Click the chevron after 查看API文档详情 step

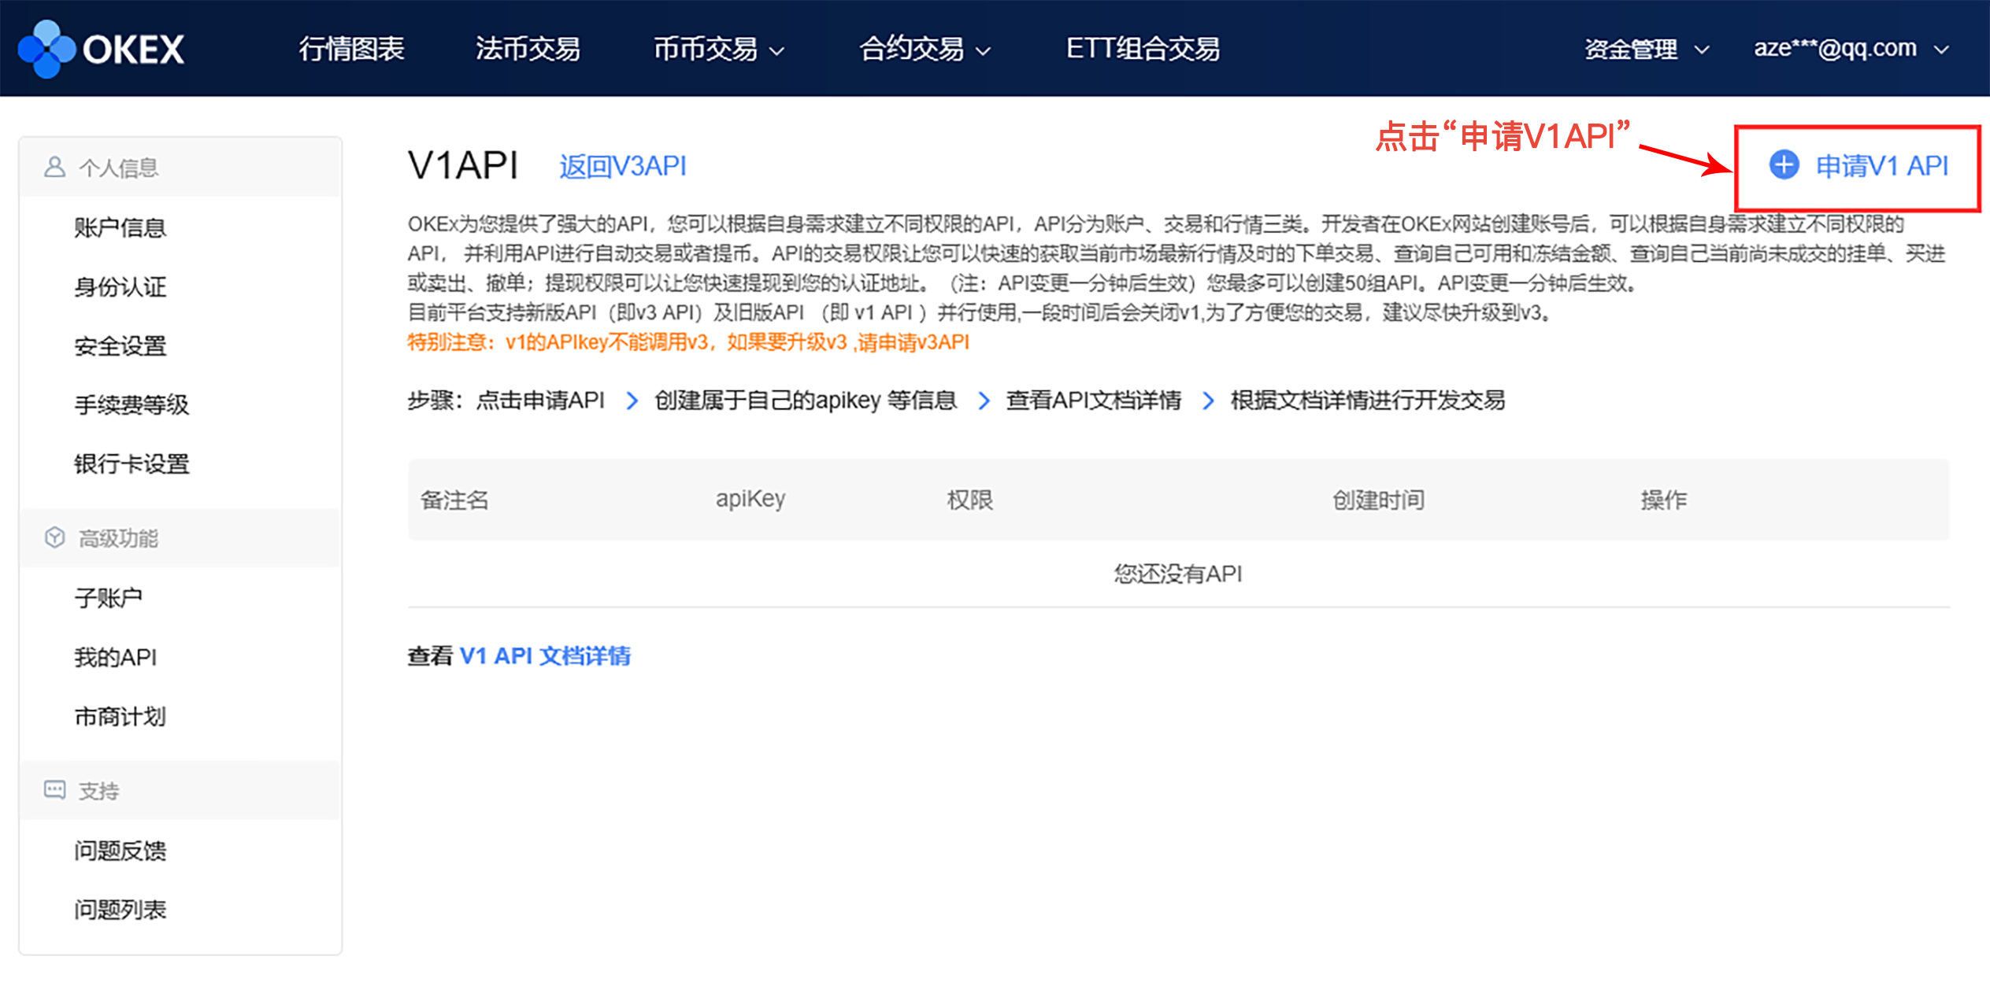point(1208,401)
